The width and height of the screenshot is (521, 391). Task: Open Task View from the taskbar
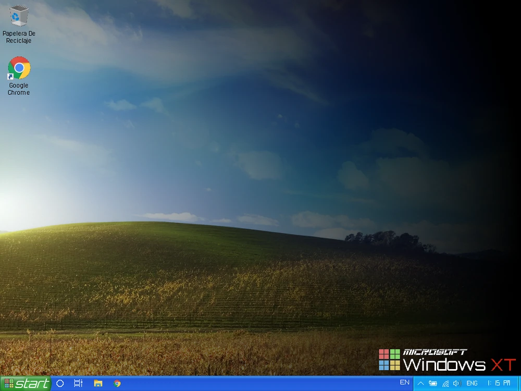point(78,383)
